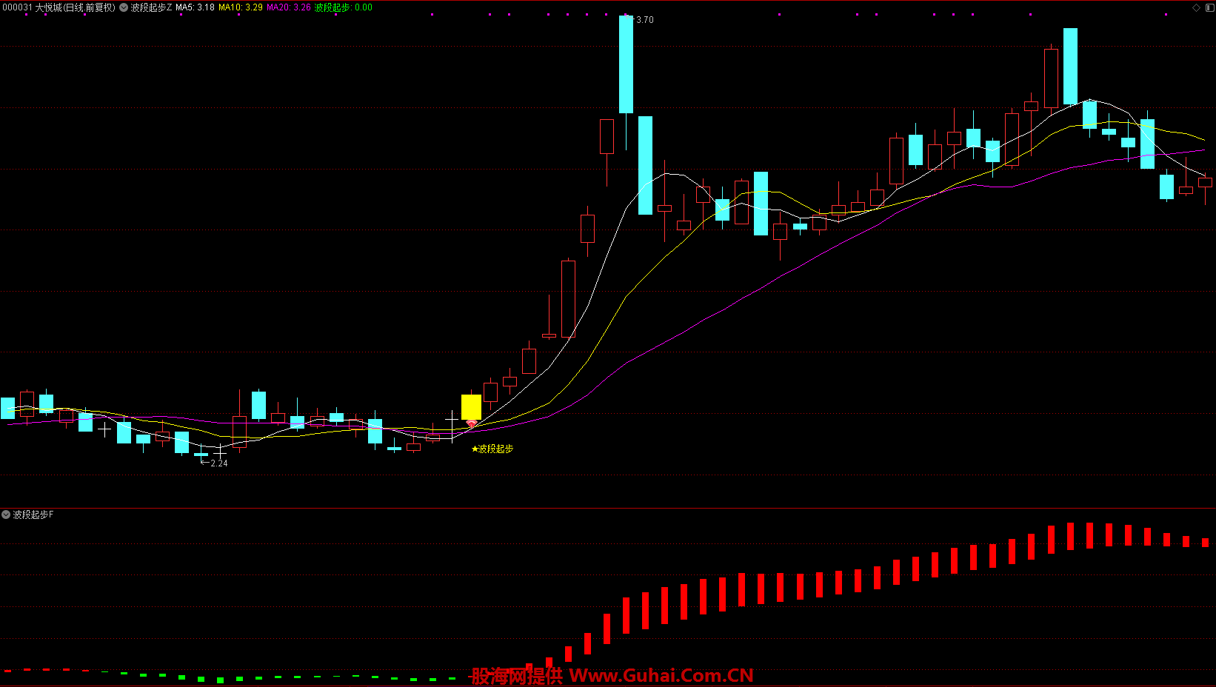Open the 波段起步F sub-panel dropdown arrow
This screenshot has width=1216, height=687.
point(6,515)
